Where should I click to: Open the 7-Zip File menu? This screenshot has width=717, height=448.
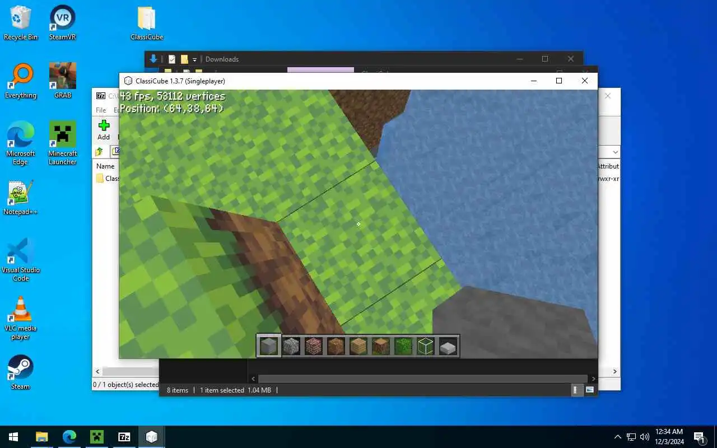[101, 110]
